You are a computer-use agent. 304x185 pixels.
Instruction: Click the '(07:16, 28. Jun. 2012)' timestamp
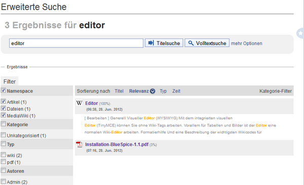coord(104,150)
